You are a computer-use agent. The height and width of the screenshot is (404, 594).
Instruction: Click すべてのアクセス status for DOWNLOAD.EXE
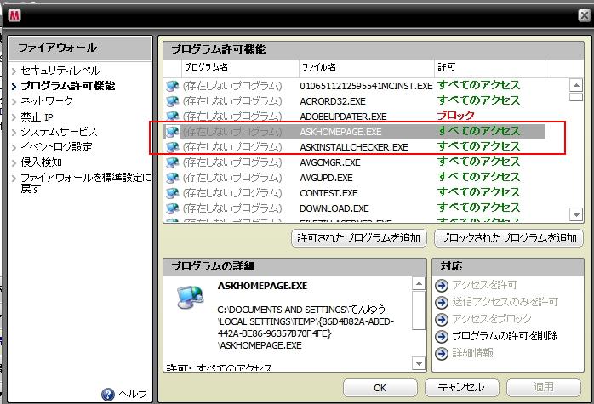(x=478, y=208)
